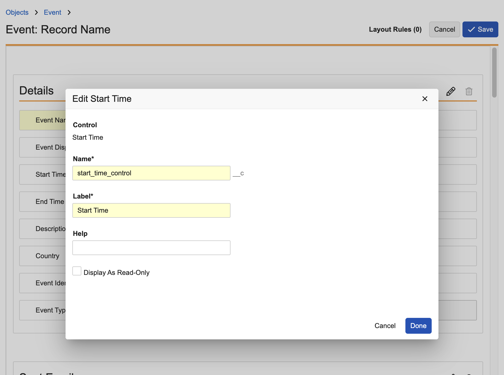Enable Display As Read-Only checkbox
The height and width of the screenshot is (375, 504).
[77, 271]
